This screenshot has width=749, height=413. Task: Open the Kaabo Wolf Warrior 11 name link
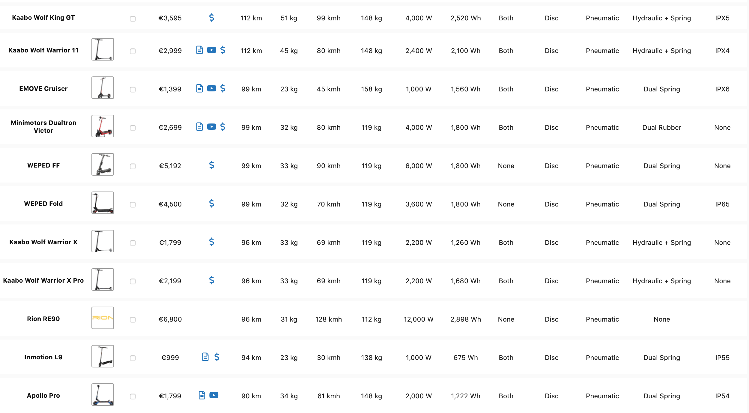click(43, 50)
